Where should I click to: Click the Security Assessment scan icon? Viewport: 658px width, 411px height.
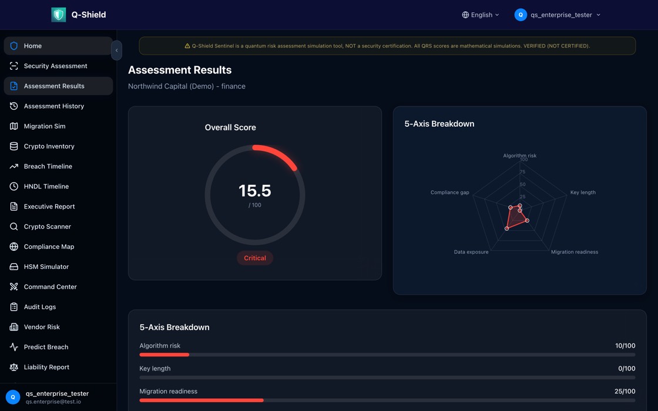click(14, 66)
